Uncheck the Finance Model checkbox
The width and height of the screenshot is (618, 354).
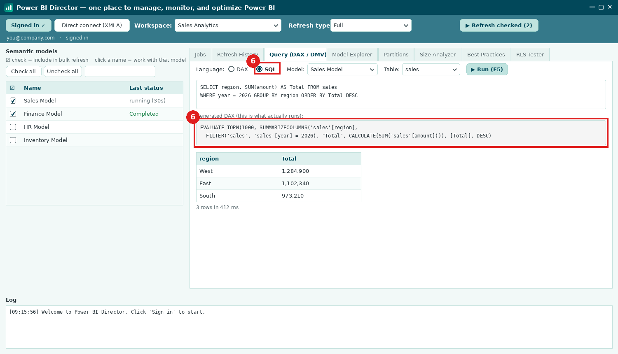(13, 114)
